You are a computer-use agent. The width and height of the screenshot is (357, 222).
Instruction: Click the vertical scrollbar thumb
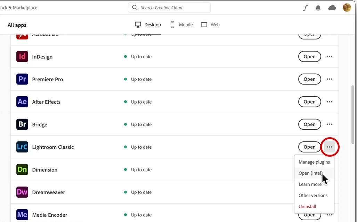tap(353, 115)
